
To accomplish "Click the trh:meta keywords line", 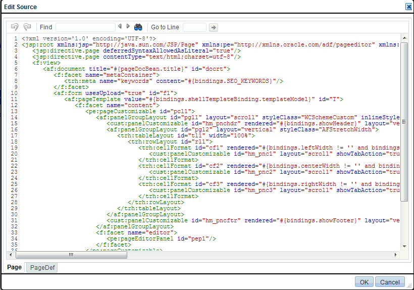I will tap(174, 81).
